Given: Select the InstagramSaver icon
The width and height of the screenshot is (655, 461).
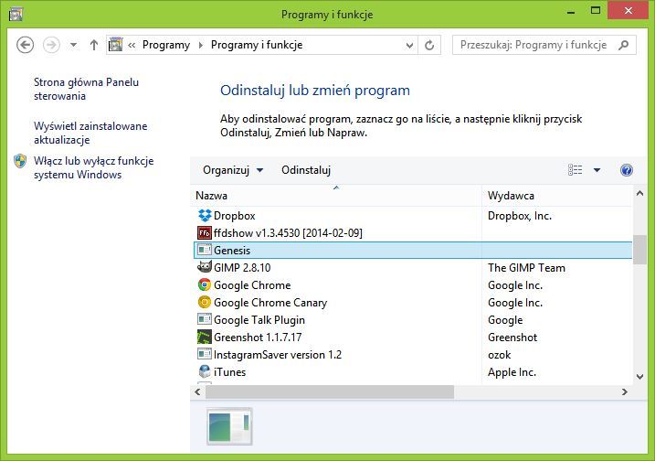Looking at the screenshot, I should click(x=205, y=354).
